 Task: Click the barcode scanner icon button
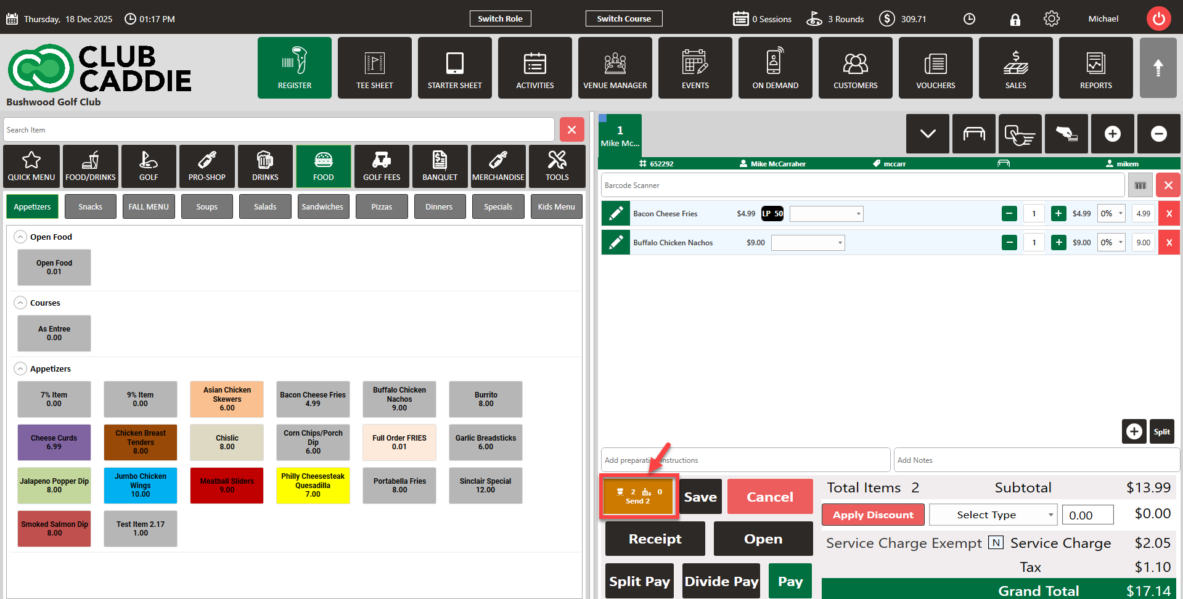pyautogui.click(x=1140, y=185)
